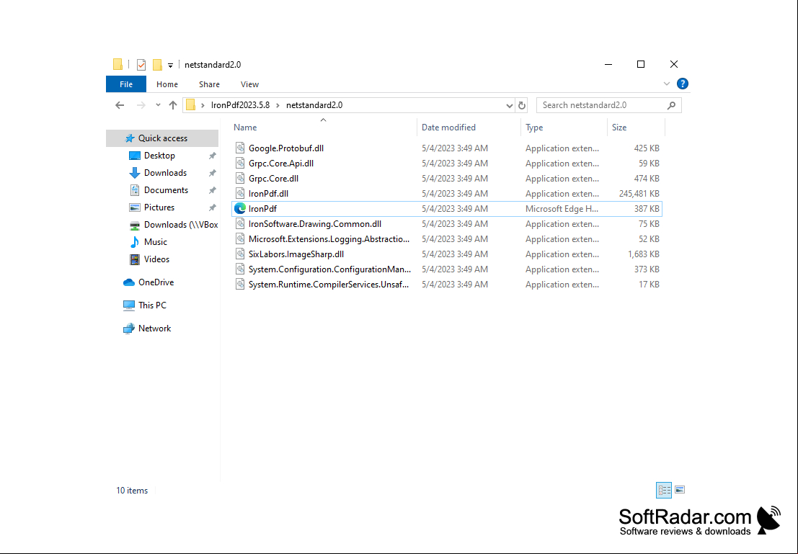This screenshot has width=798, height=554.
Task: Sort files by the Name column
Action: pos(245,128)
